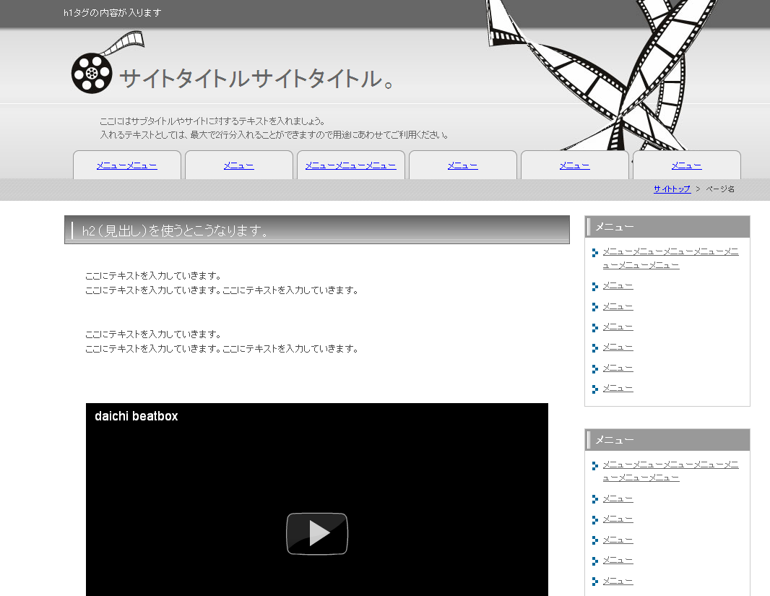770x596 pixels.
Task: Click the subtitle line 入れるテキストとしては…
Action: (274, 135)
